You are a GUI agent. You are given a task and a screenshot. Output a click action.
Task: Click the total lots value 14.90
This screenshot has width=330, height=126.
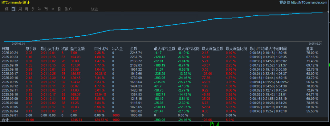(x=30, y=120)
